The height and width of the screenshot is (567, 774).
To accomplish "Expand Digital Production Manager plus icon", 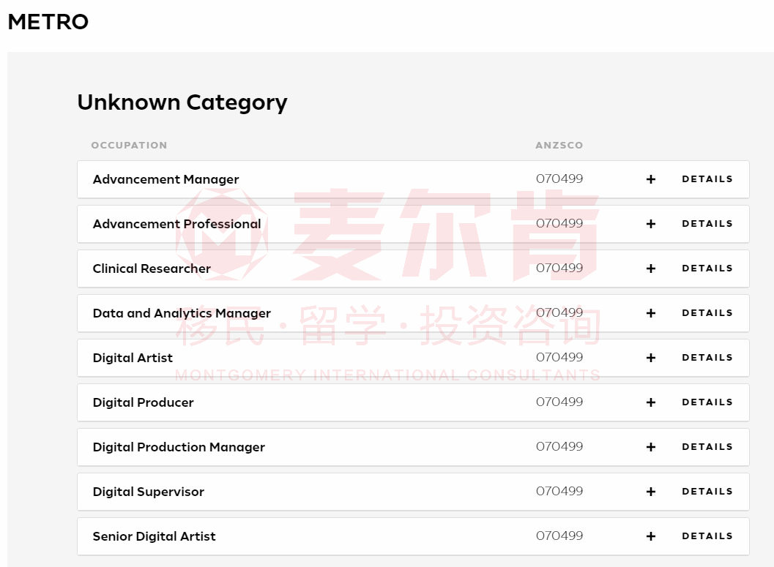I will (650, 447).
